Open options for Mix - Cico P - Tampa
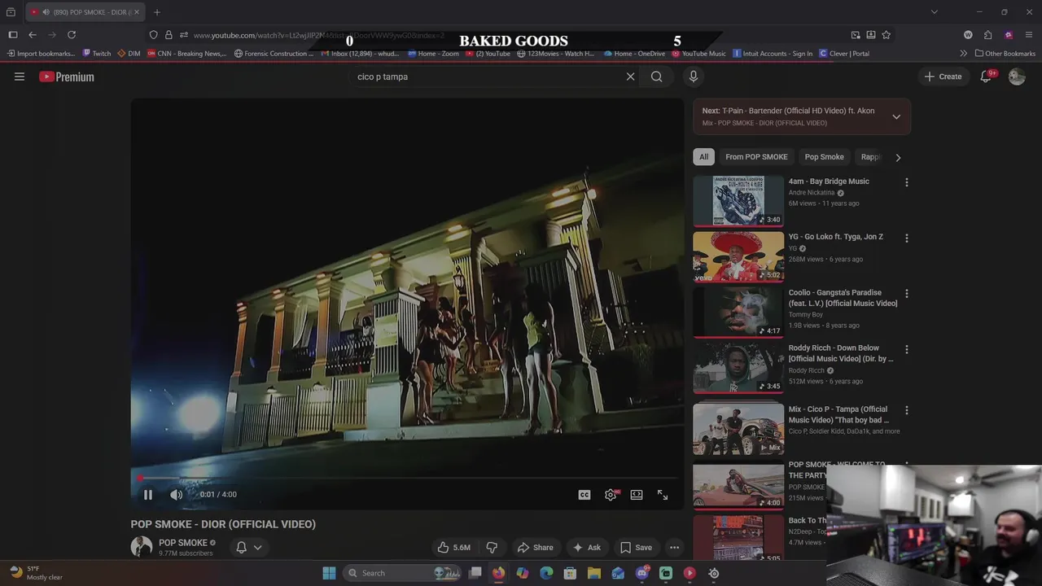Image resolution: width=1042 pixels, height=586 pixels. point(907,410)
